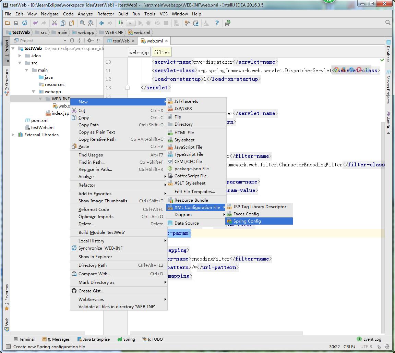The width and height of the screenshot is (395, 353).
Task: Toggle tool window buttons at bottom-left
Action: (8, 347)
